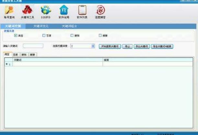Viewport: 198px width, 135px height.
Task: Click the 开始提取关键词 start button
Action: point(110,46)
